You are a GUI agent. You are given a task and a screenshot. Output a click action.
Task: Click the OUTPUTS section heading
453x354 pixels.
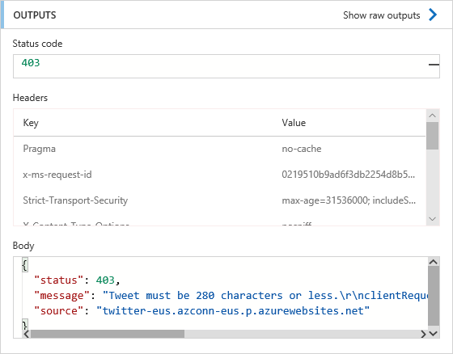pyautogui.click(x=35, y=15)
